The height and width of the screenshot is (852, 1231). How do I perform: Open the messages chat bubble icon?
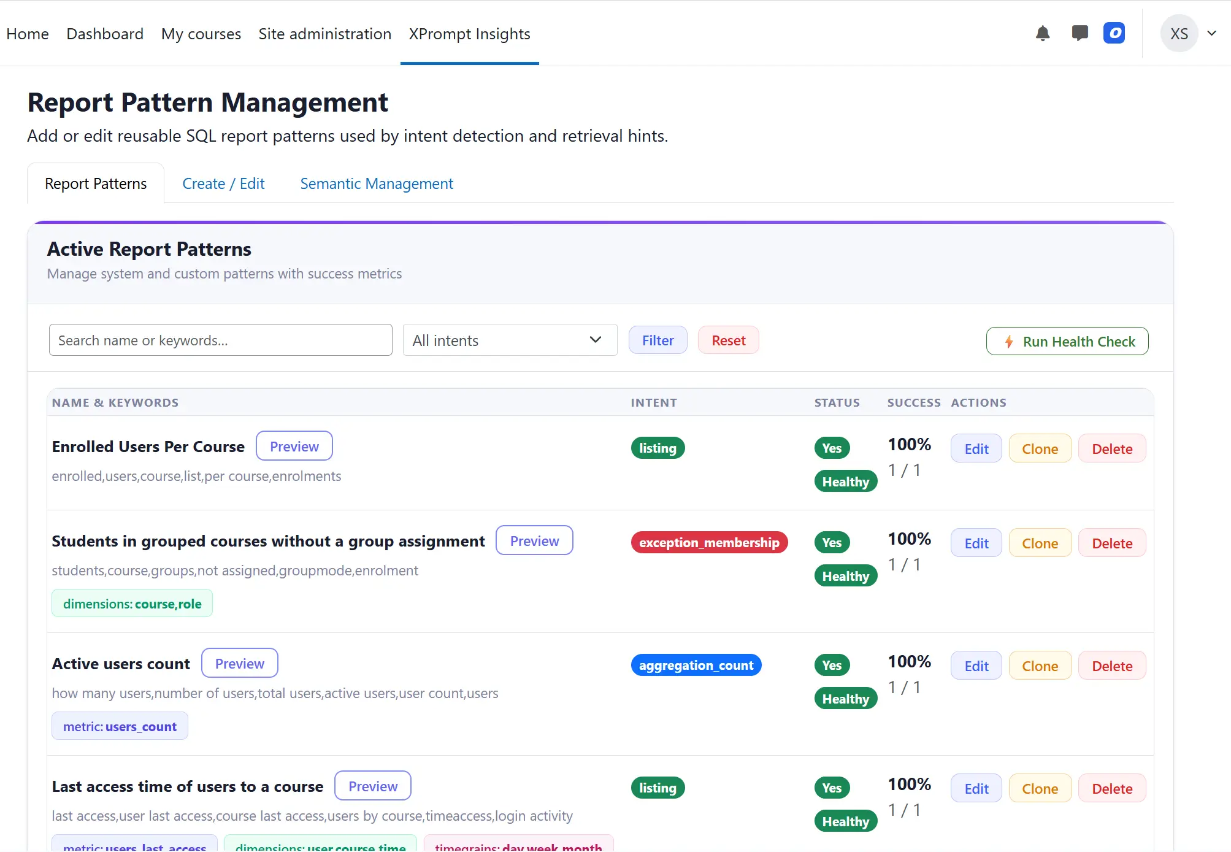click(x=1080, y=33)
